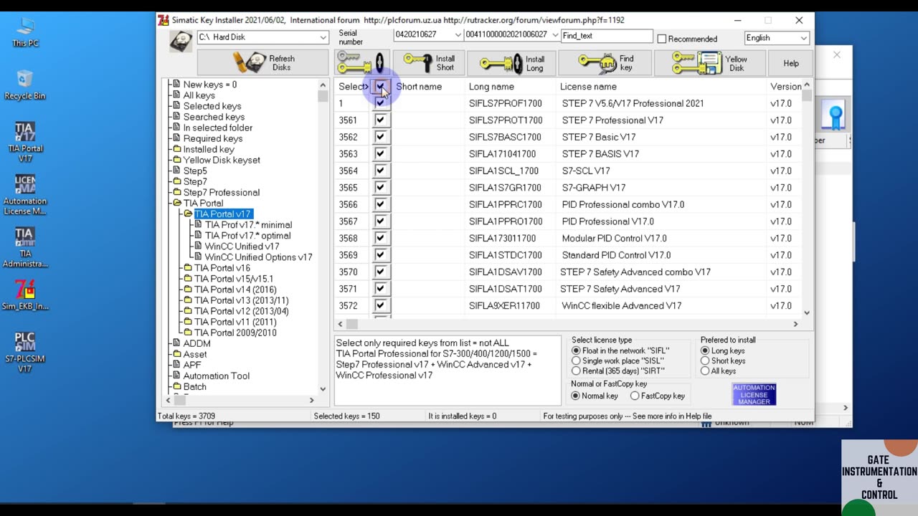
Task: Open S7-PLCSIM V17 desktop shortcut
Action: [25, 352]
